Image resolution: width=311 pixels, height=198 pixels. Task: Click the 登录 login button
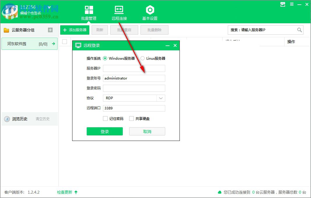coord(104,131)
